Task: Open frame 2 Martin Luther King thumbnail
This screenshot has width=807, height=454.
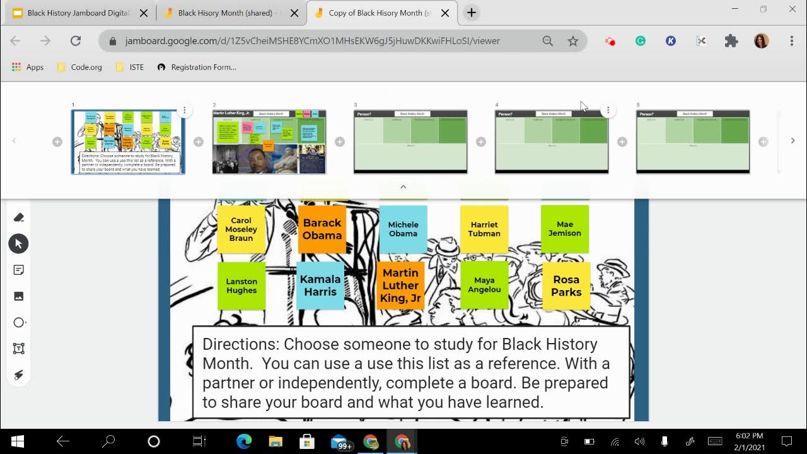Action: (x=269, y=142)
